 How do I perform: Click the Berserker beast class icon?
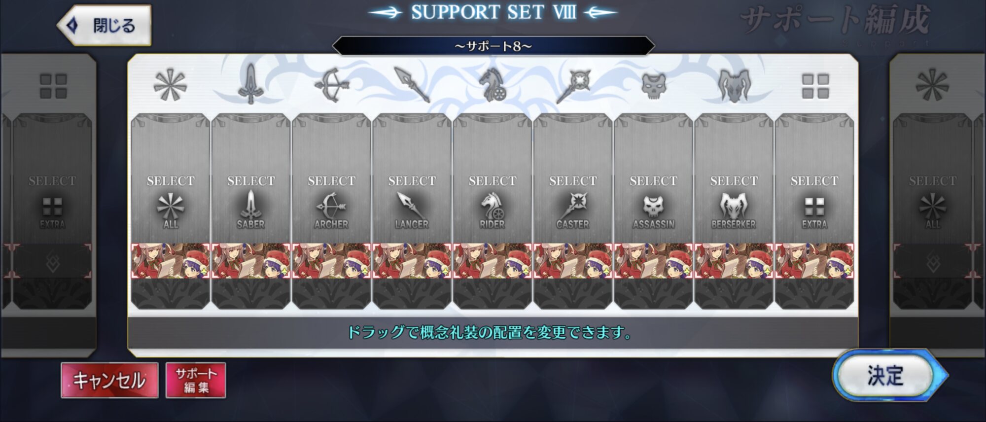click(x=734, y=85)
